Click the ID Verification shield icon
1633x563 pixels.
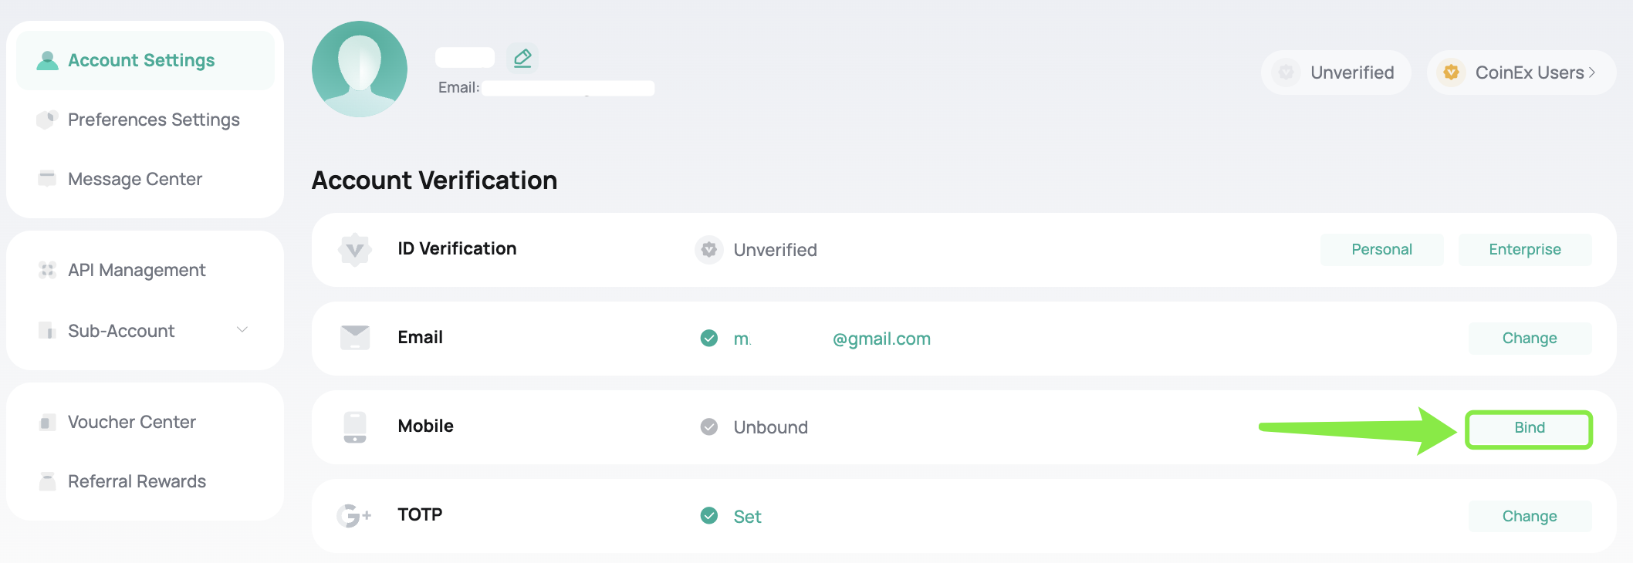(x=355, y=250)
